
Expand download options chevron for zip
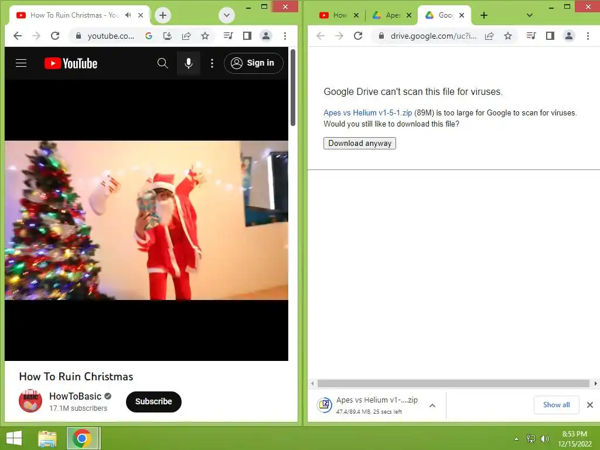[432, 405]
